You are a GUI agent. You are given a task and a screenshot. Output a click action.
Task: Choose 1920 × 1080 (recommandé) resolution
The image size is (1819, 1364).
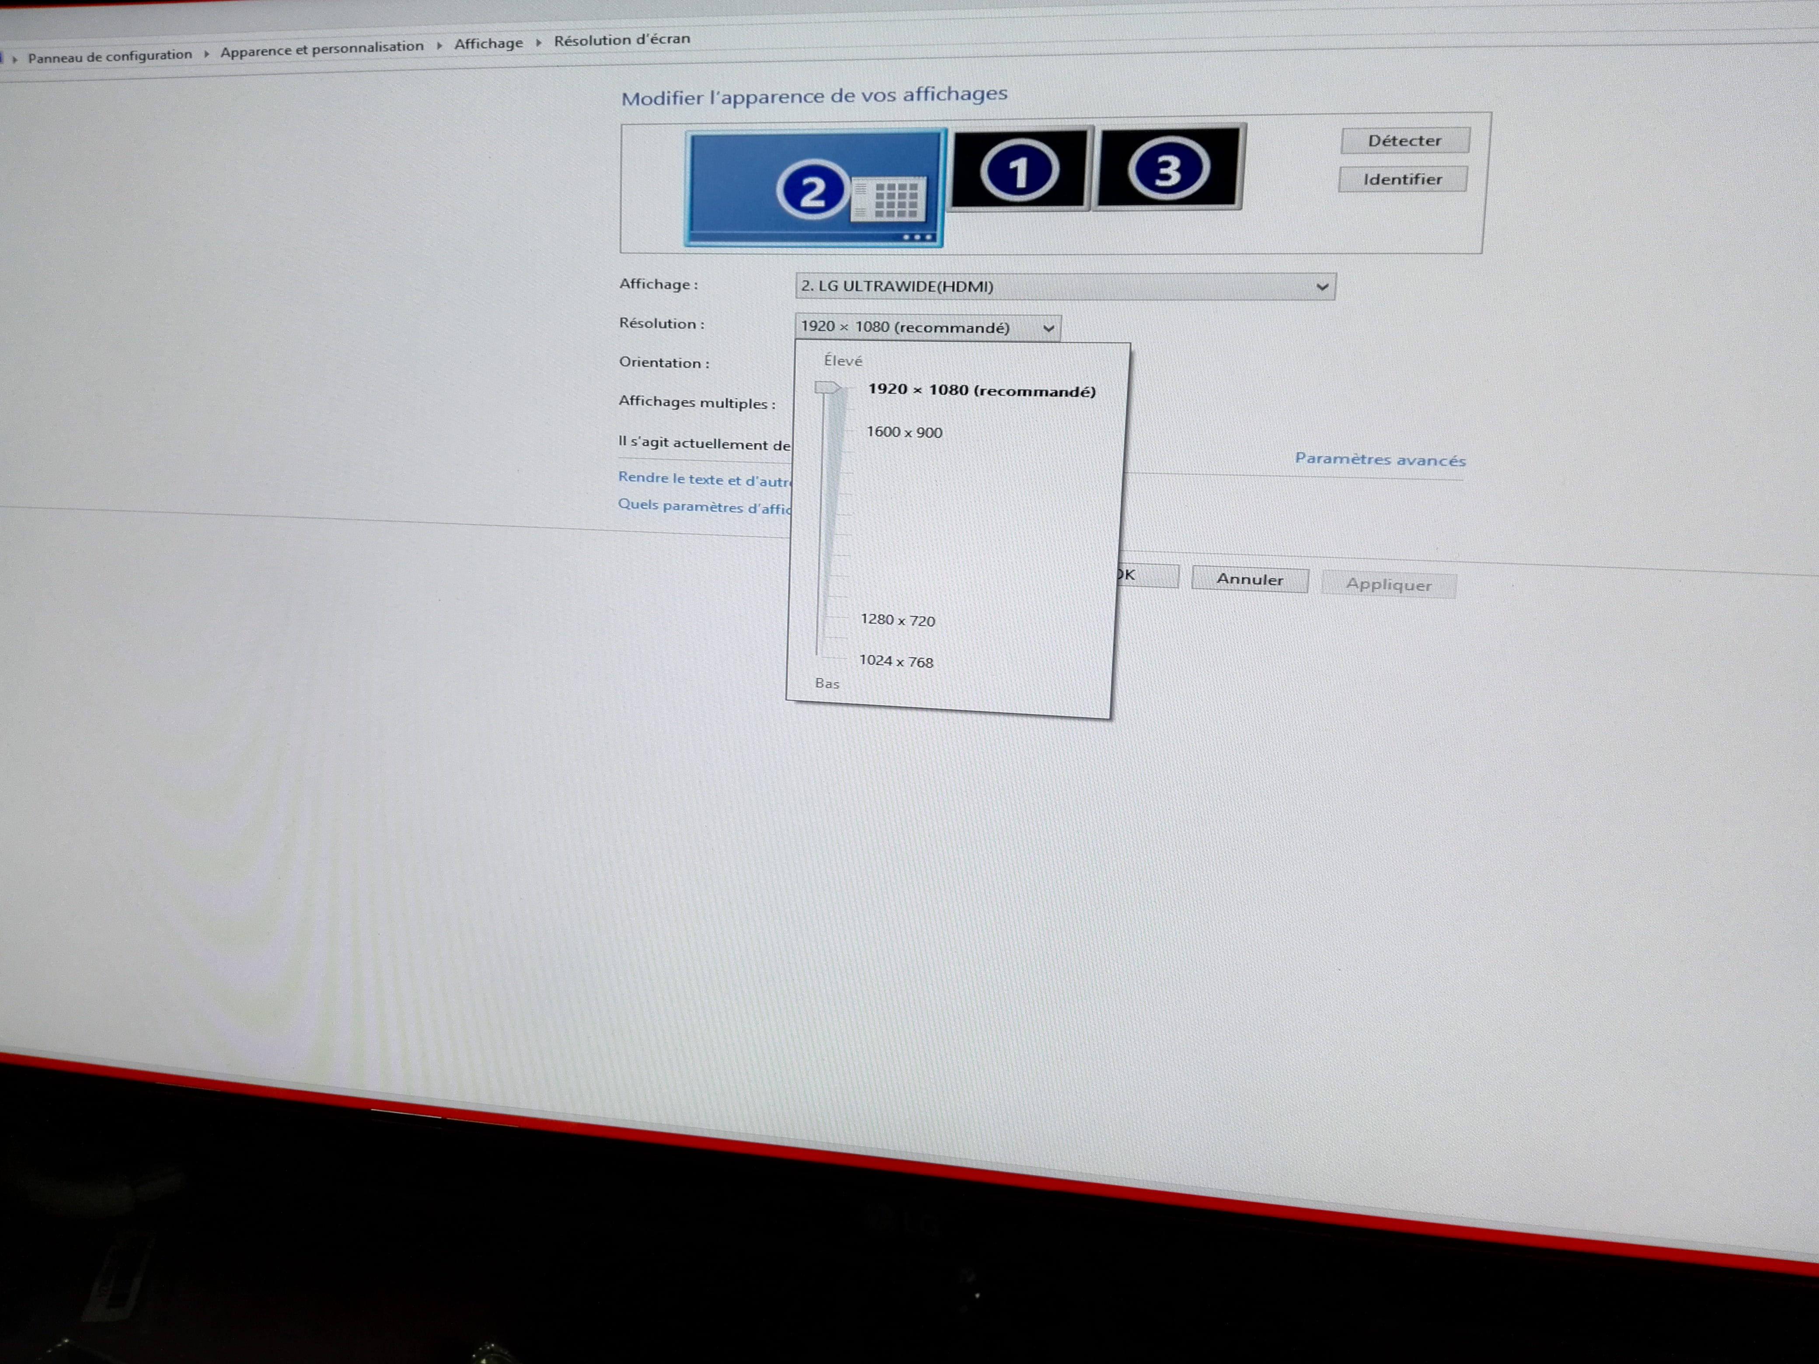[982, 390]
